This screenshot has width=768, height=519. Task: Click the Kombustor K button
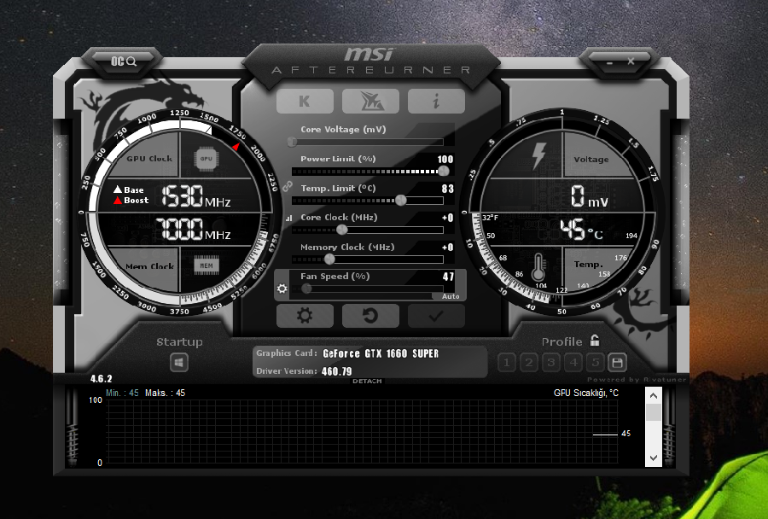coord(305,101)
